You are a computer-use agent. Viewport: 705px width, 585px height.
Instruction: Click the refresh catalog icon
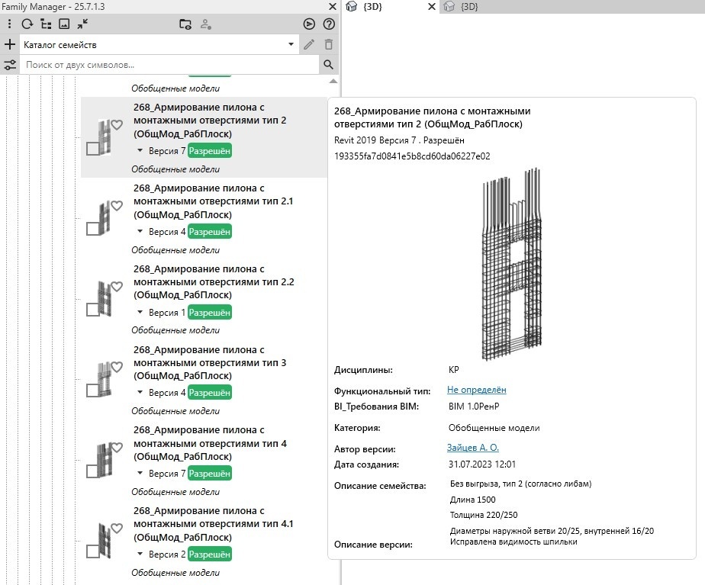(27, 24)
